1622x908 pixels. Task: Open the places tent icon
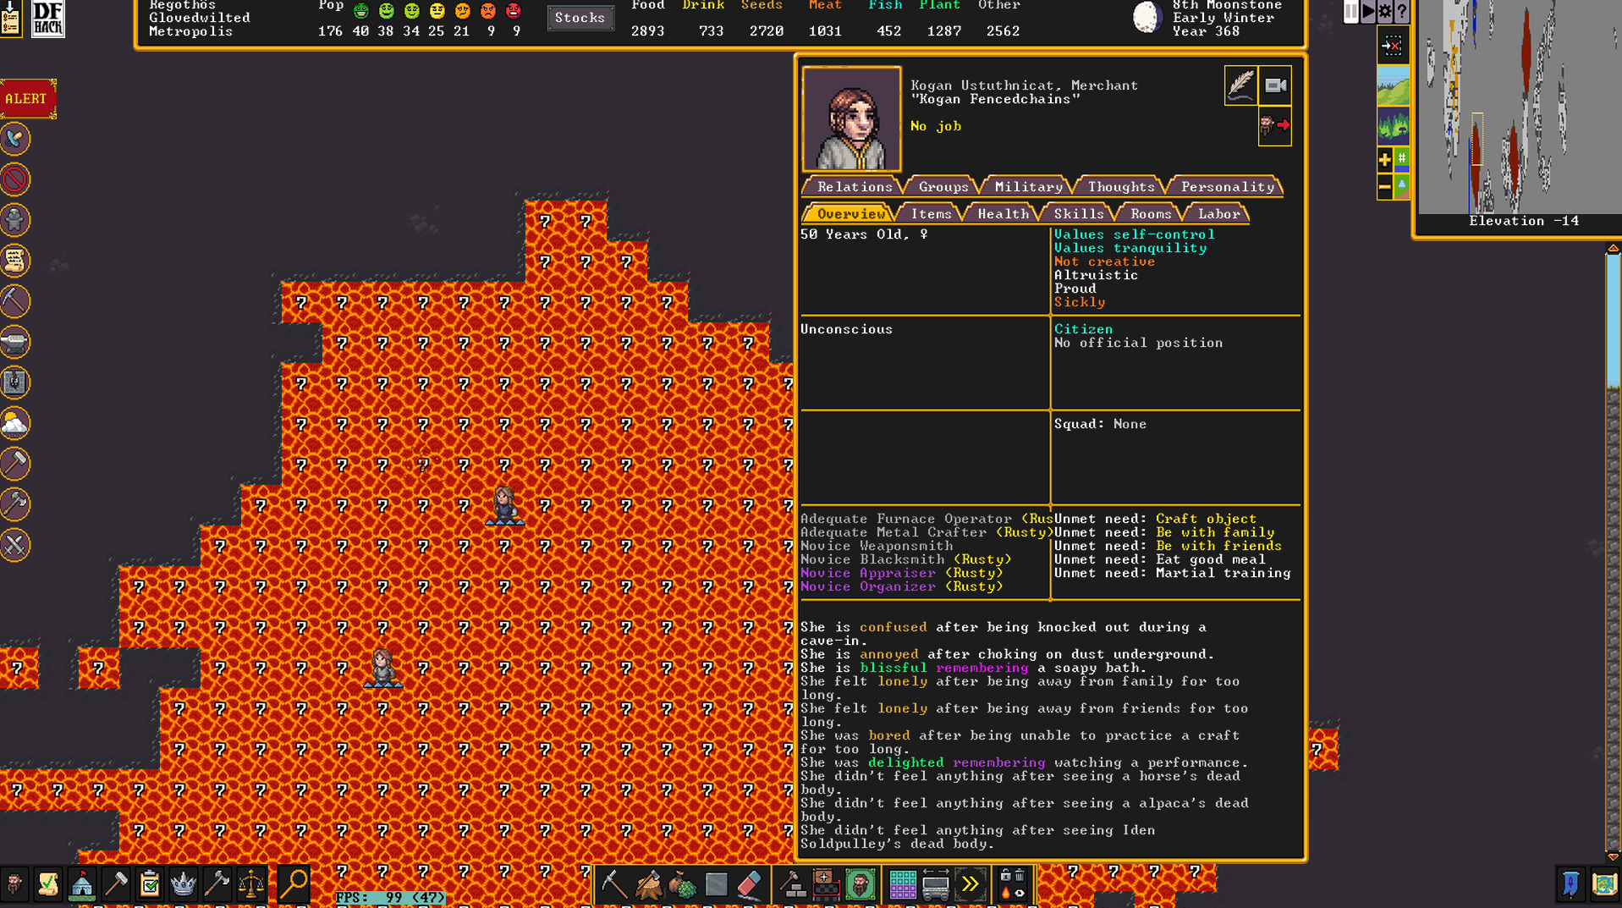coord(82,884)
